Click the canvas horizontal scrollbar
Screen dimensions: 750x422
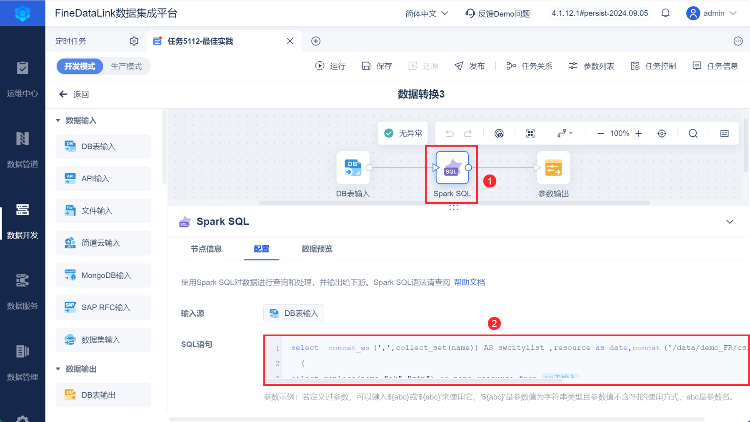[x=454, y=203]
